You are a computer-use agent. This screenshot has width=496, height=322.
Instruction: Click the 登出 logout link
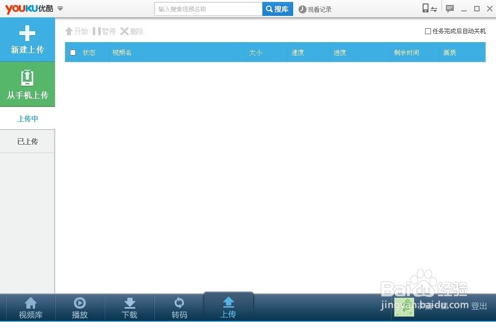point(479,306)
